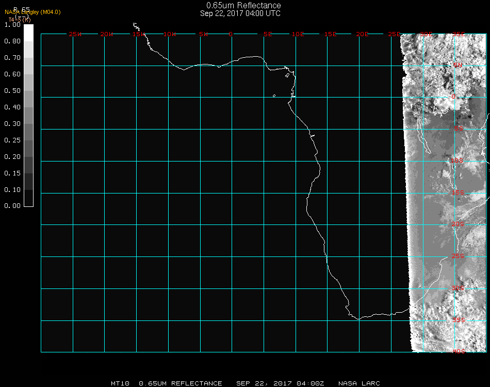
Task: Click the footer '0.65UM REFLECTANCE' text
Action: pos(181,383)
